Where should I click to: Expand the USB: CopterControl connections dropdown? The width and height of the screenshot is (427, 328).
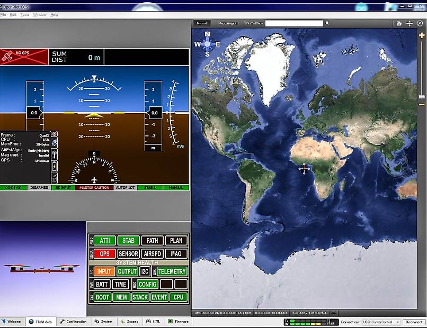pos(381,322)
